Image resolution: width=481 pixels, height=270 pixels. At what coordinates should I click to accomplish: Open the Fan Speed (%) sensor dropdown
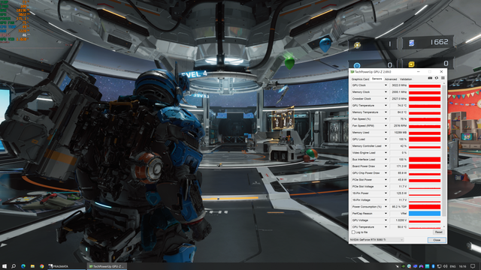click(386, 118)
